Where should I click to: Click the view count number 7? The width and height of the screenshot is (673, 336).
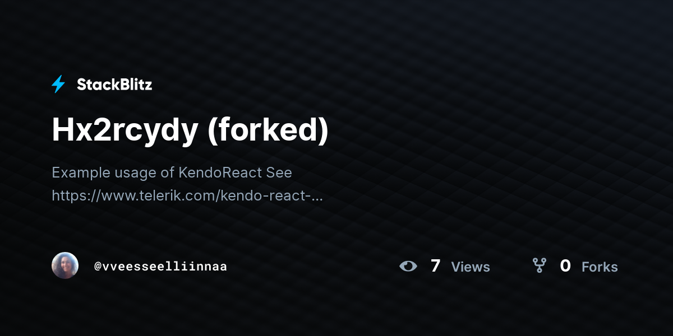tap(436, 266)
